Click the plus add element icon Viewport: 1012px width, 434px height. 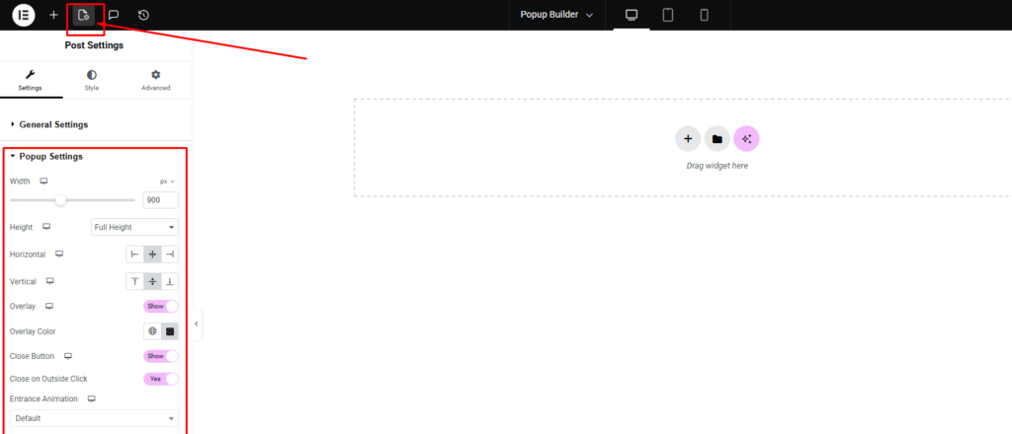(x=53, y=15)
